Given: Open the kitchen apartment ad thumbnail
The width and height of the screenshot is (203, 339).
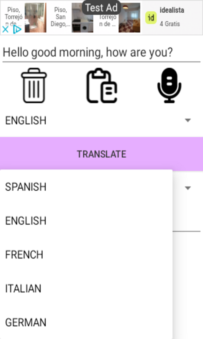Looking at the screenshot, I should (x=82, y=18).
